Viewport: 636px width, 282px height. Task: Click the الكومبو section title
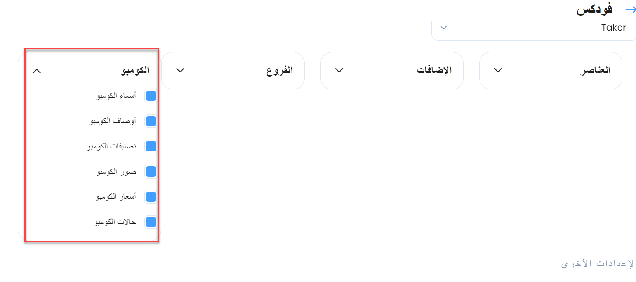click(135, 70)
